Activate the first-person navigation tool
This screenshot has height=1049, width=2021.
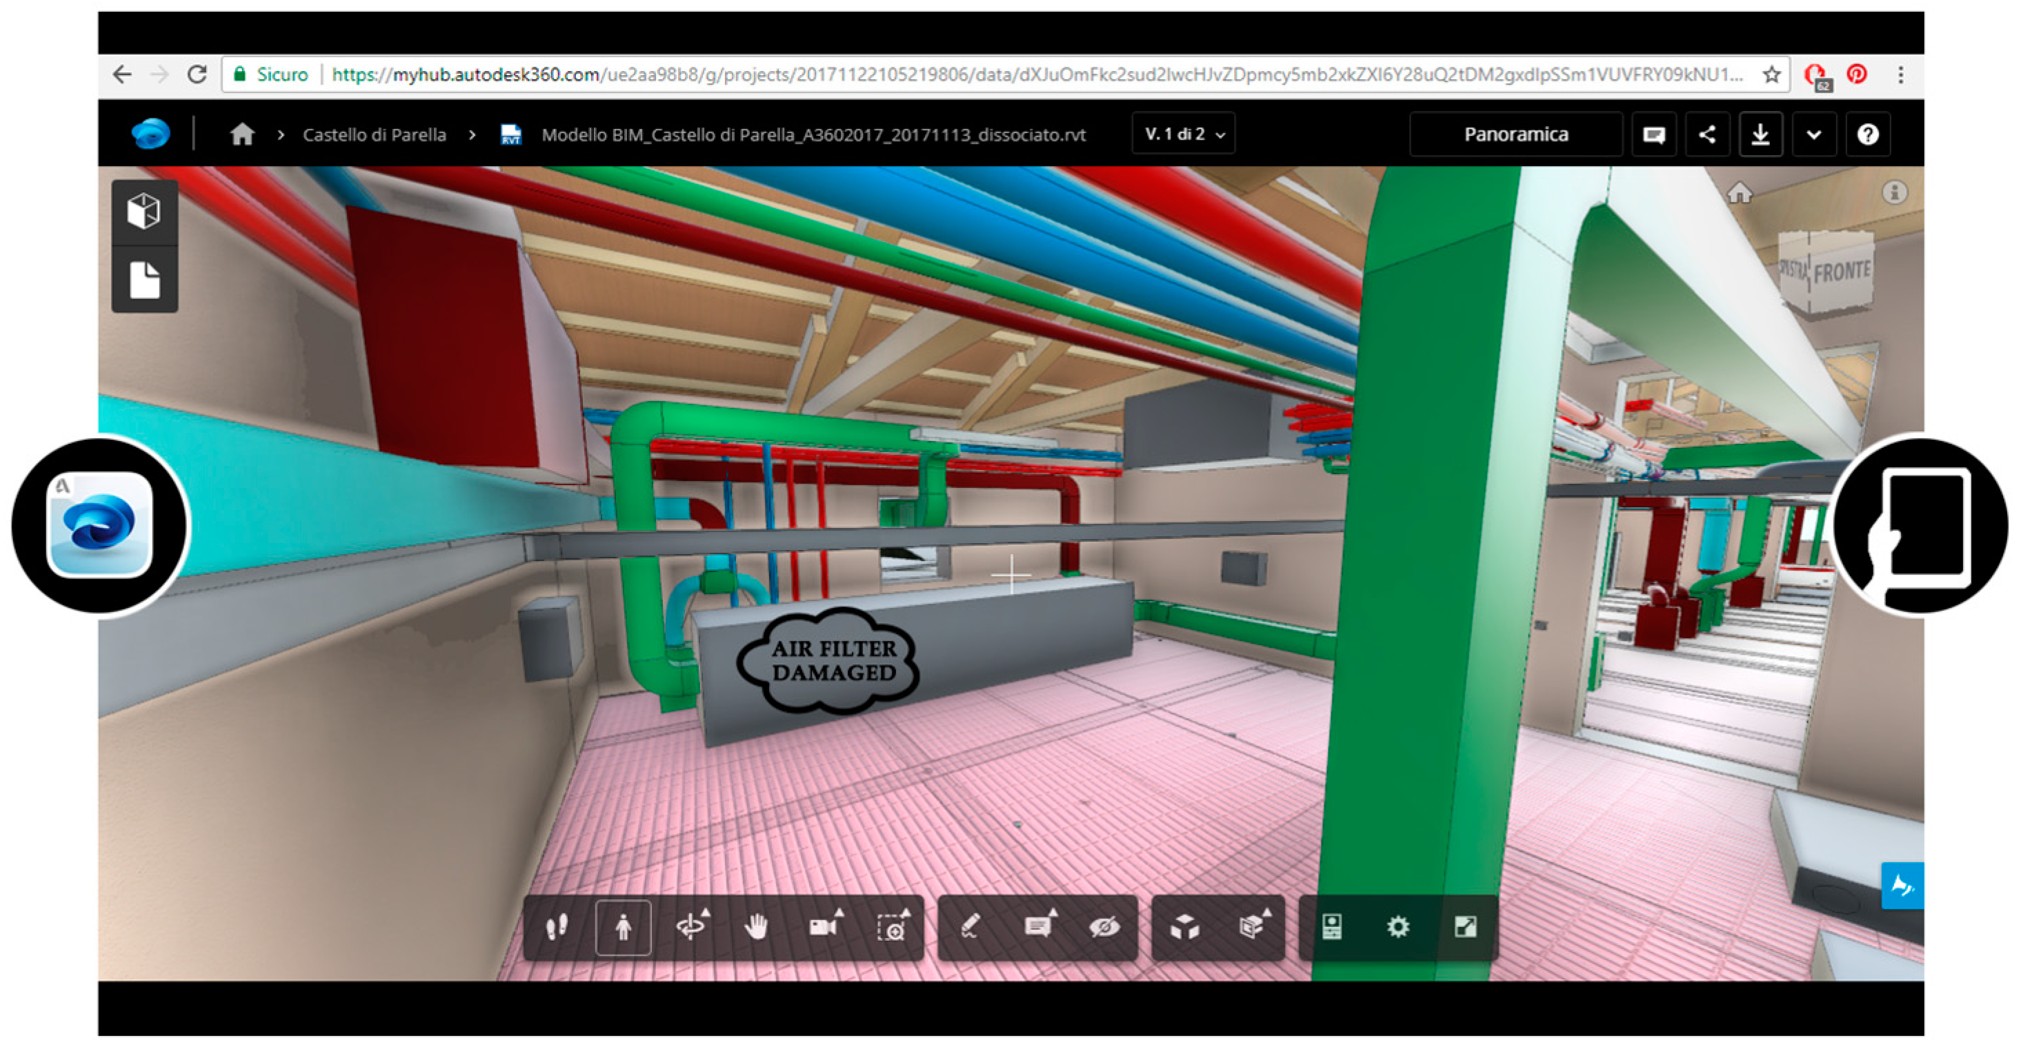tap(623, 928)
